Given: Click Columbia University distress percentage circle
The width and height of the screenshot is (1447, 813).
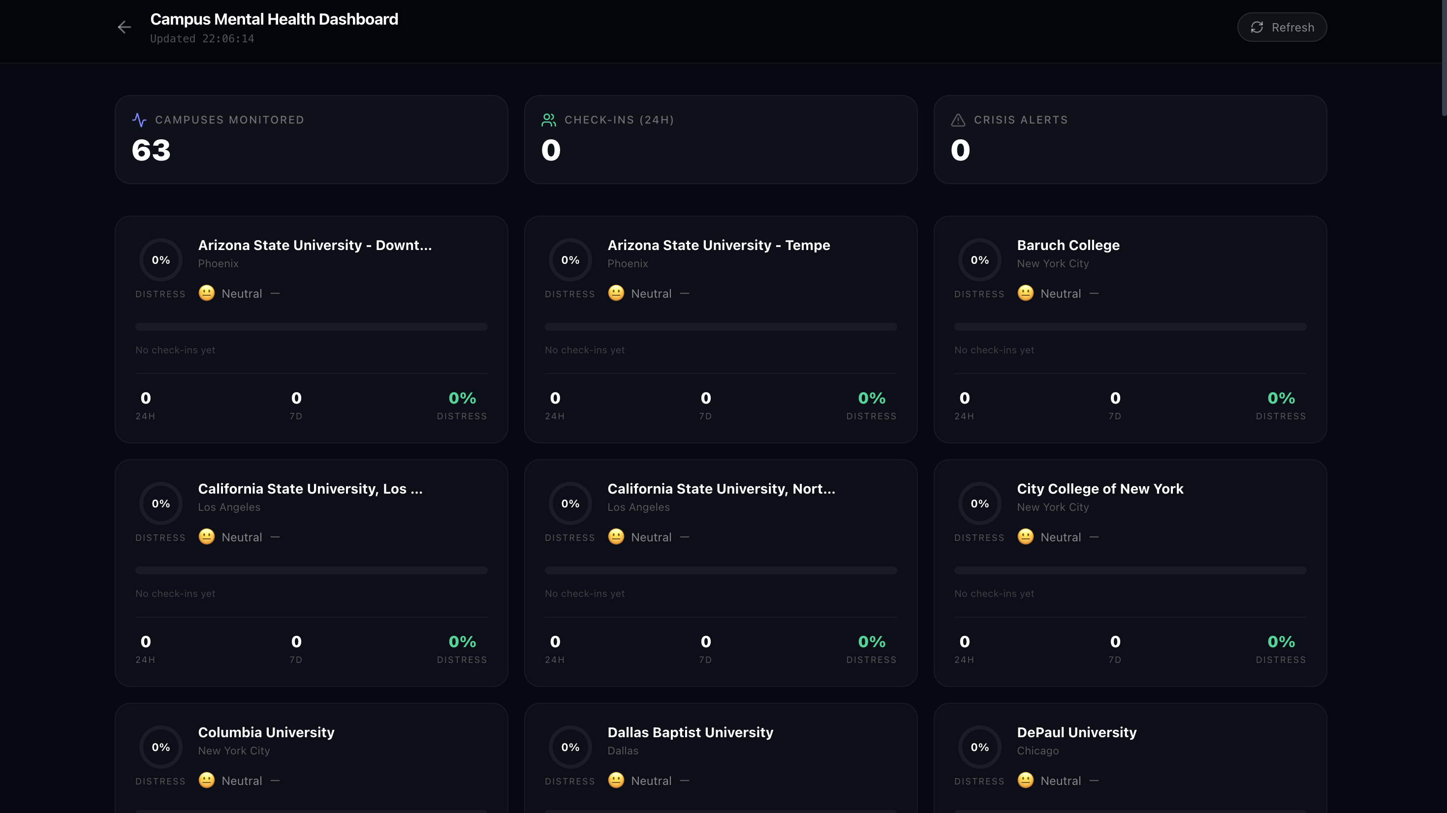Looking at the screenshot, I should 160,747.
